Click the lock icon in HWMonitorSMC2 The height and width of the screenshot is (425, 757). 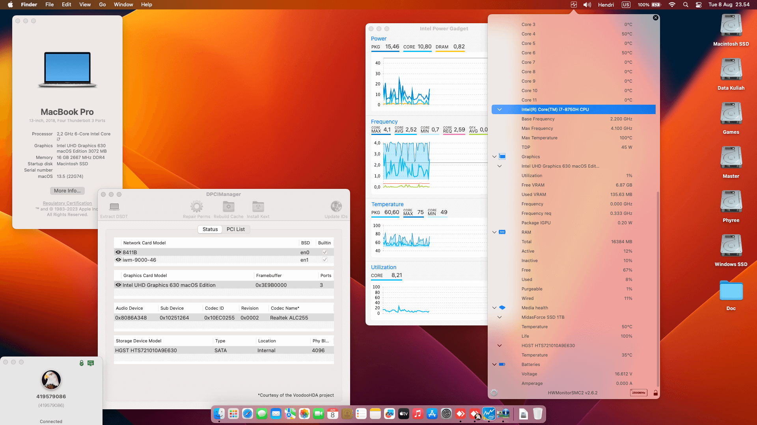tap(655, 393)
